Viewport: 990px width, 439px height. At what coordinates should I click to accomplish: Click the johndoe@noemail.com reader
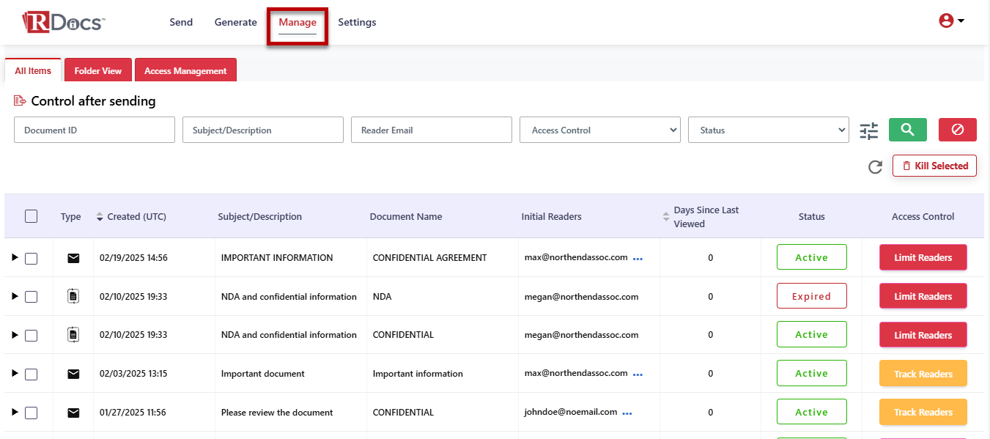click(571, 412)
